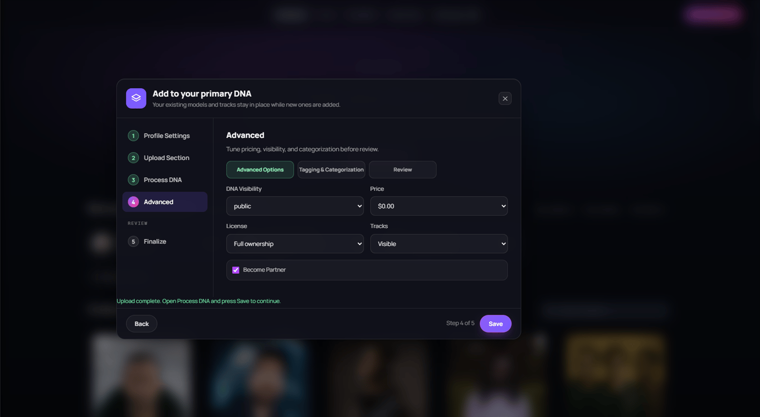Click the 'Step 4 of 5' indicator text

(x=460, y=323)
